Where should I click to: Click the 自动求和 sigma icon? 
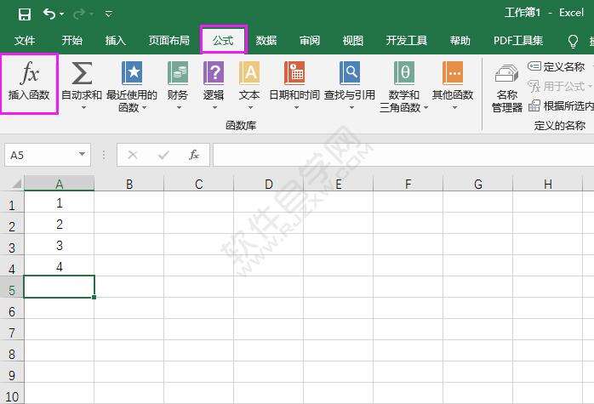82,73
